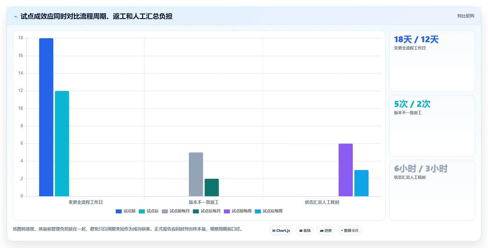This screenshot has width=488, height=248.
Task: Toggle the 试点前 legend item
Action: (x=126, y=211)
